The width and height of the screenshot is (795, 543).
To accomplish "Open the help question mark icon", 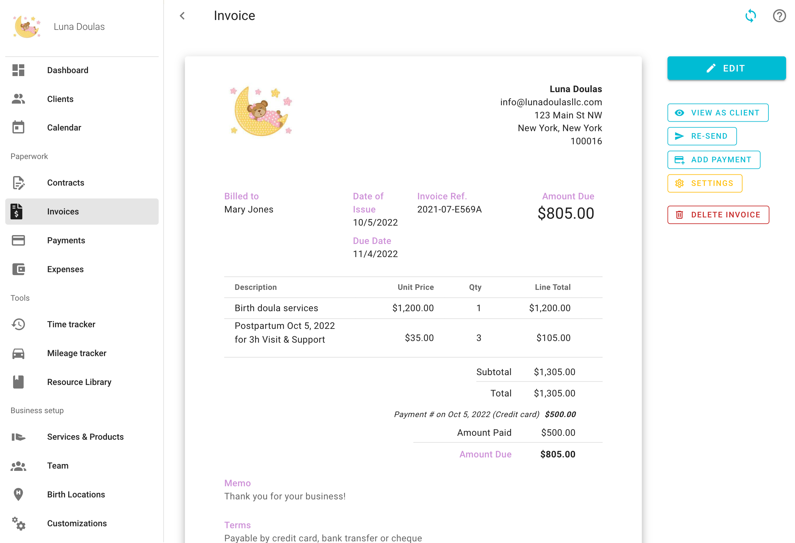I will coord(779,16).
